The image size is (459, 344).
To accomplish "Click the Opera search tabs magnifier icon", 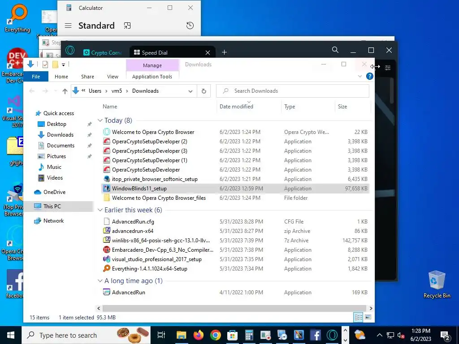I will pyautogui.click(x=335, y=50).
